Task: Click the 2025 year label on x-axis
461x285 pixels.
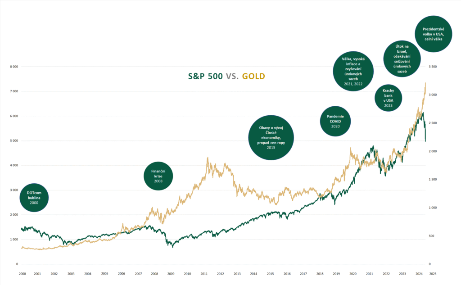Action: [x=433, y=273]
